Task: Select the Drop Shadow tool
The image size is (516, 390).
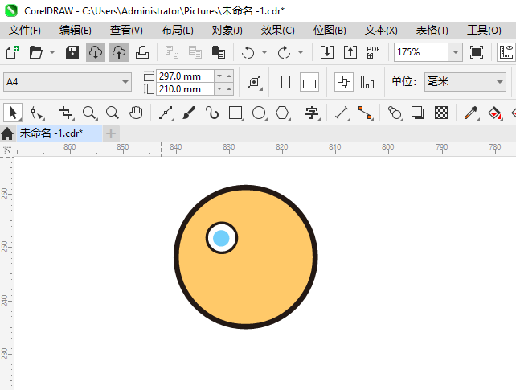Action: pyautogui.click(x=418, y=113)
